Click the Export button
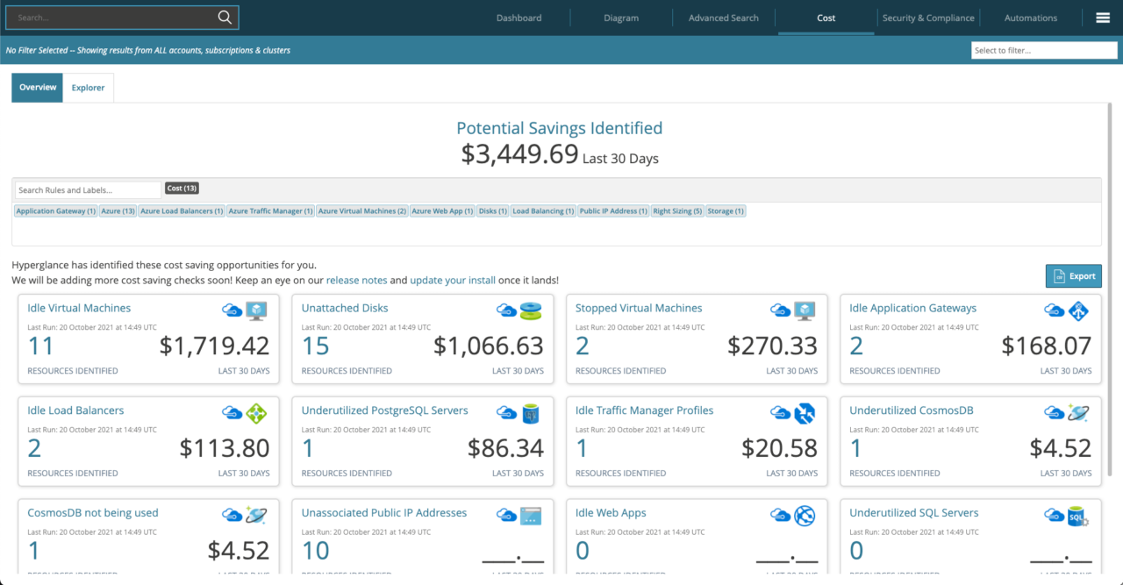The width and height of the screenshot is (1123, 585). pos(1073,275)
